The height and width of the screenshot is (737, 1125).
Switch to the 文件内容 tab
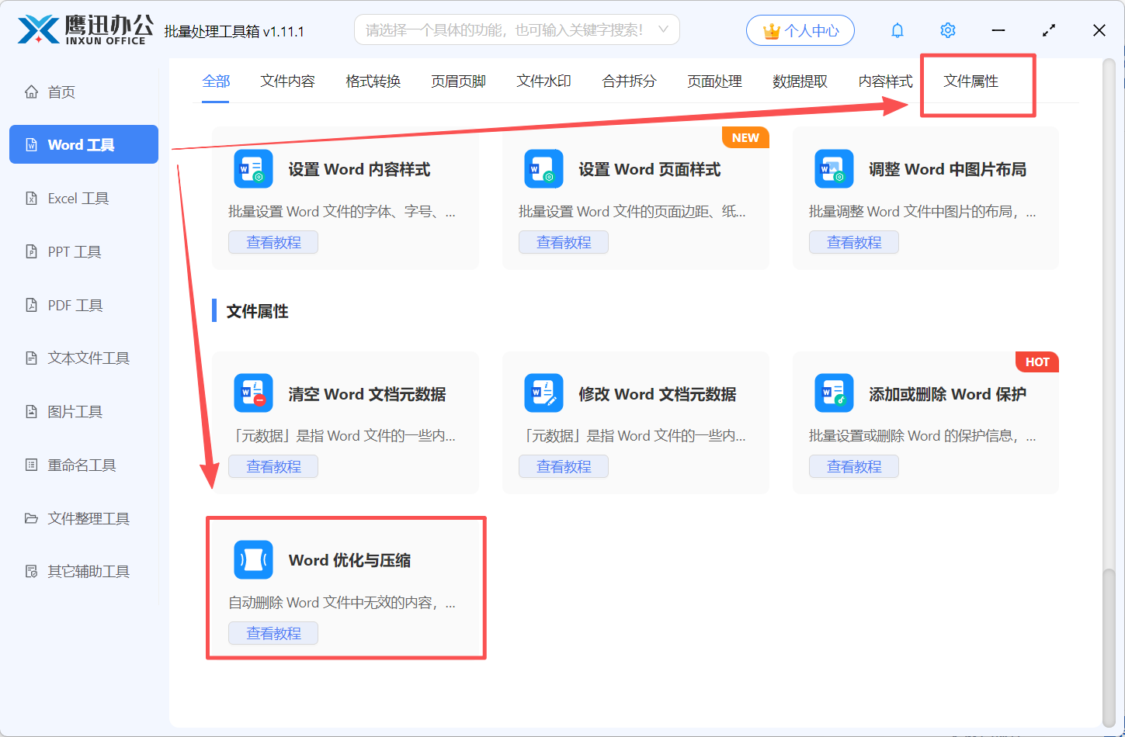(288, 81)
